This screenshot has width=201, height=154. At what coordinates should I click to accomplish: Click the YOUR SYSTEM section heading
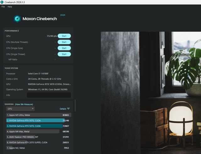click(x=11, y=68)
